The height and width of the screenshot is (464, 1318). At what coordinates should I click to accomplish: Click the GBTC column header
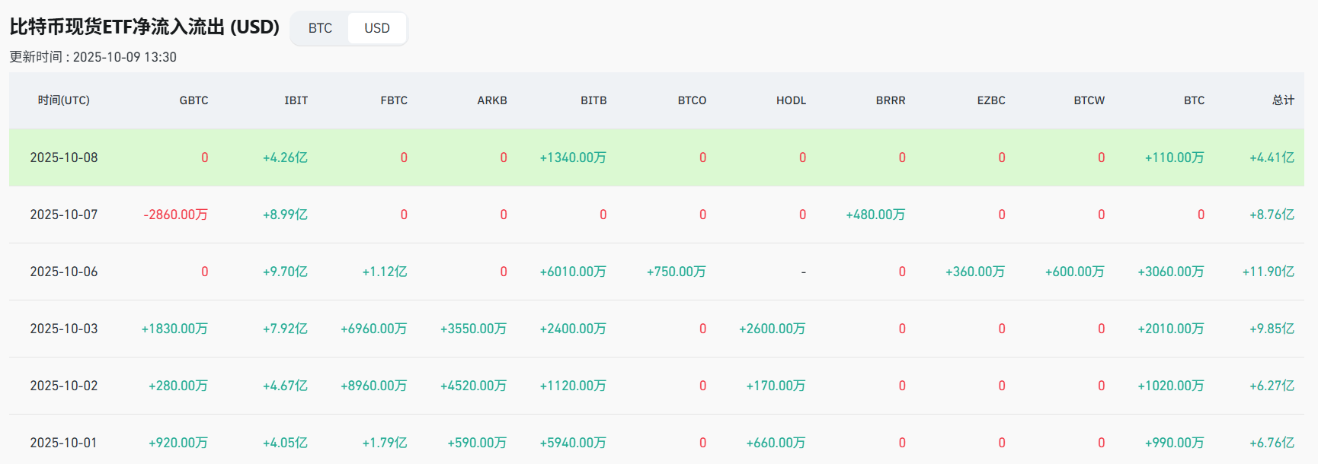point(194,100)
